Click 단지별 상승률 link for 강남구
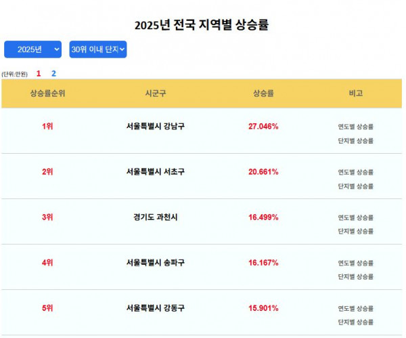 (x=355, y=141)
